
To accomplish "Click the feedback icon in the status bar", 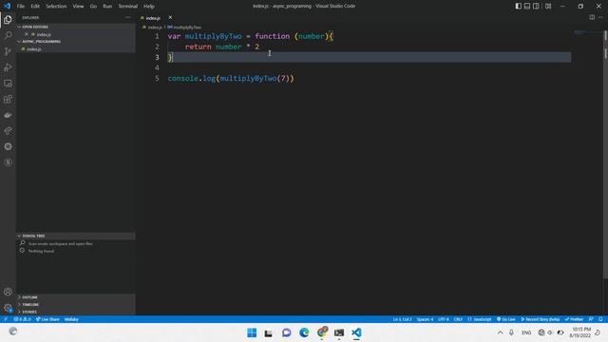I will [x=591, y=319].
